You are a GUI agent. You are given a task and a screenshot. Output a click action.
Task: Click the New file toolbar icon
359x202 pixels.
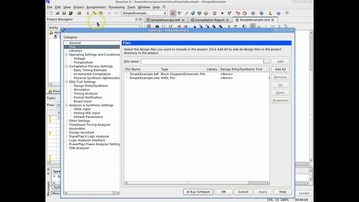(51, 13)
